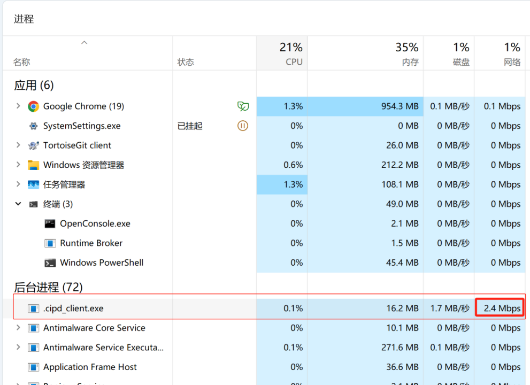
Task: Expand the TortoiseGit client process group
Action: [18, 145]
